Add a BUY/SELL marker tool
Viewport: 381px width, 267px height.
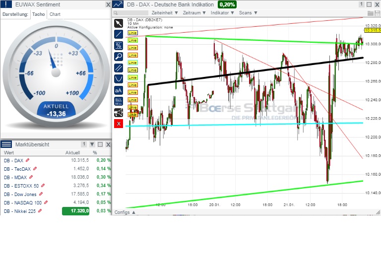tap(119, 101)
